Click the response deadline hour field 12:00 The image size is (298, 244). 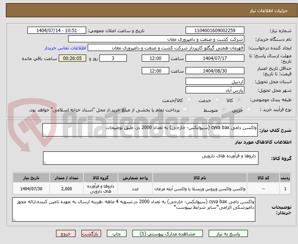pos(155,58)
